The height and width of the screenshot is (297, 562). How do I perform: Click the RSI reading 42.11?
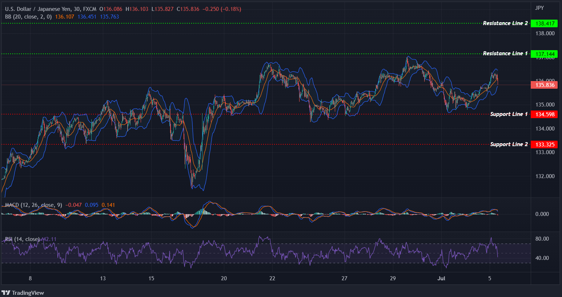pyautogui.click(x=49, y=239)
